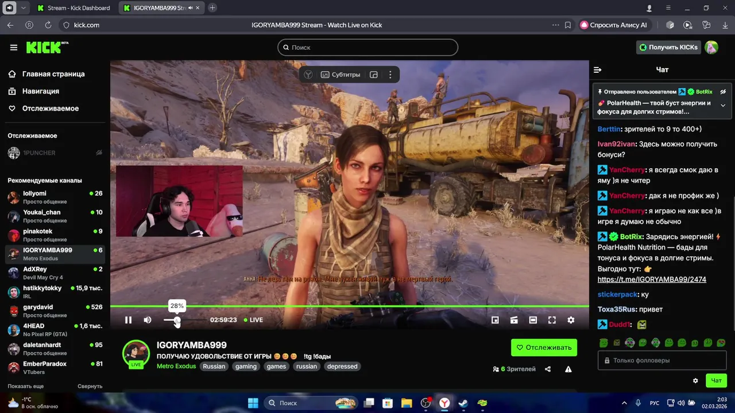
Task: Click Показать еще to show more channels
Action: [26, 386]
